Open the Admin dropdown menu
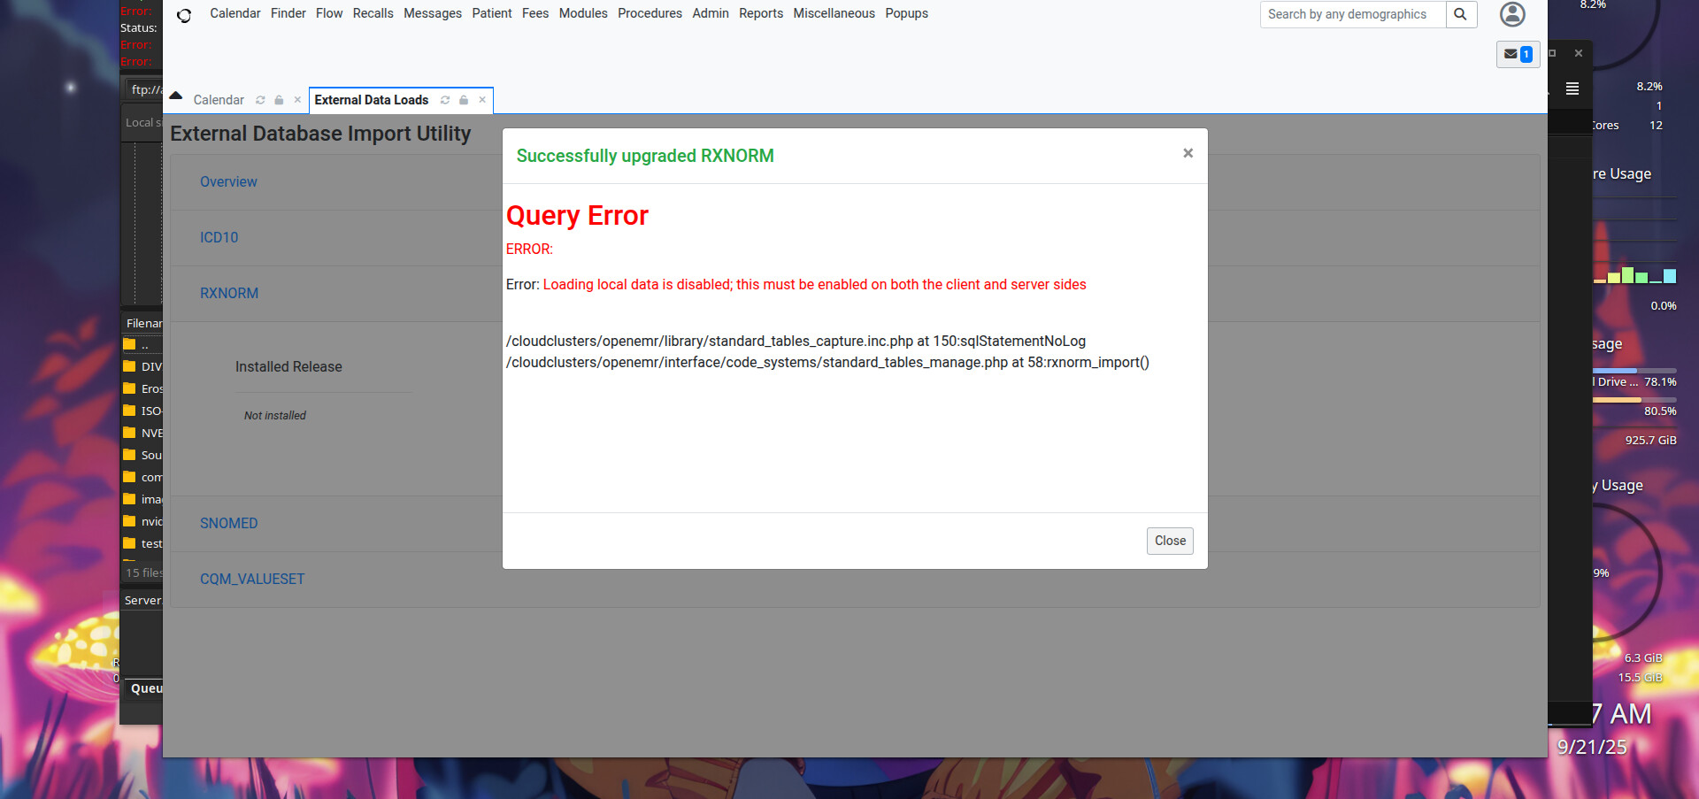Screen dimensions: 1699x799 tap(710, 13)
